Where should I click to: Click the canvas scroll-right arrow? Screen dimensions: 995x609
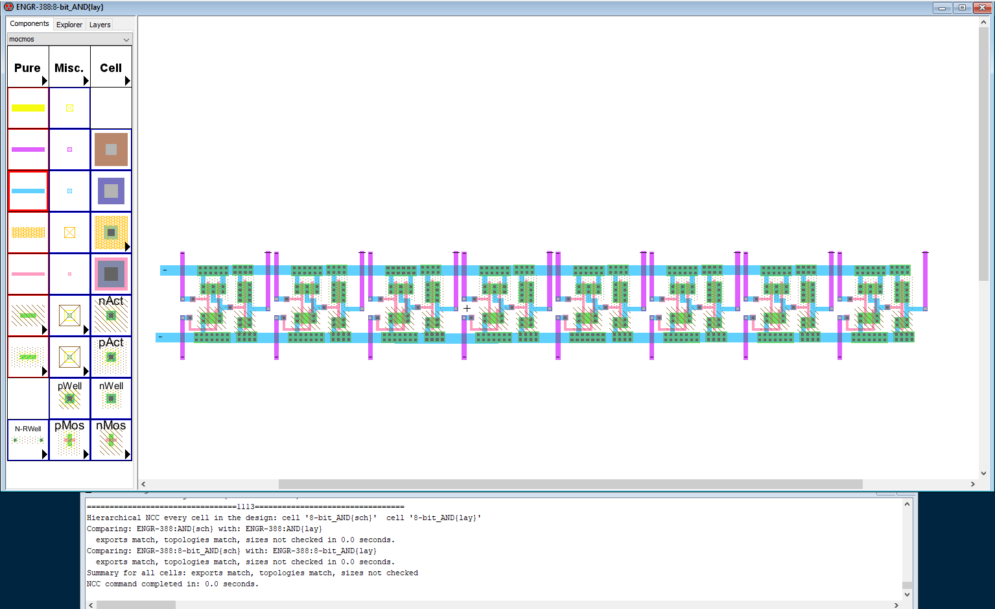[x=972, y=484]
